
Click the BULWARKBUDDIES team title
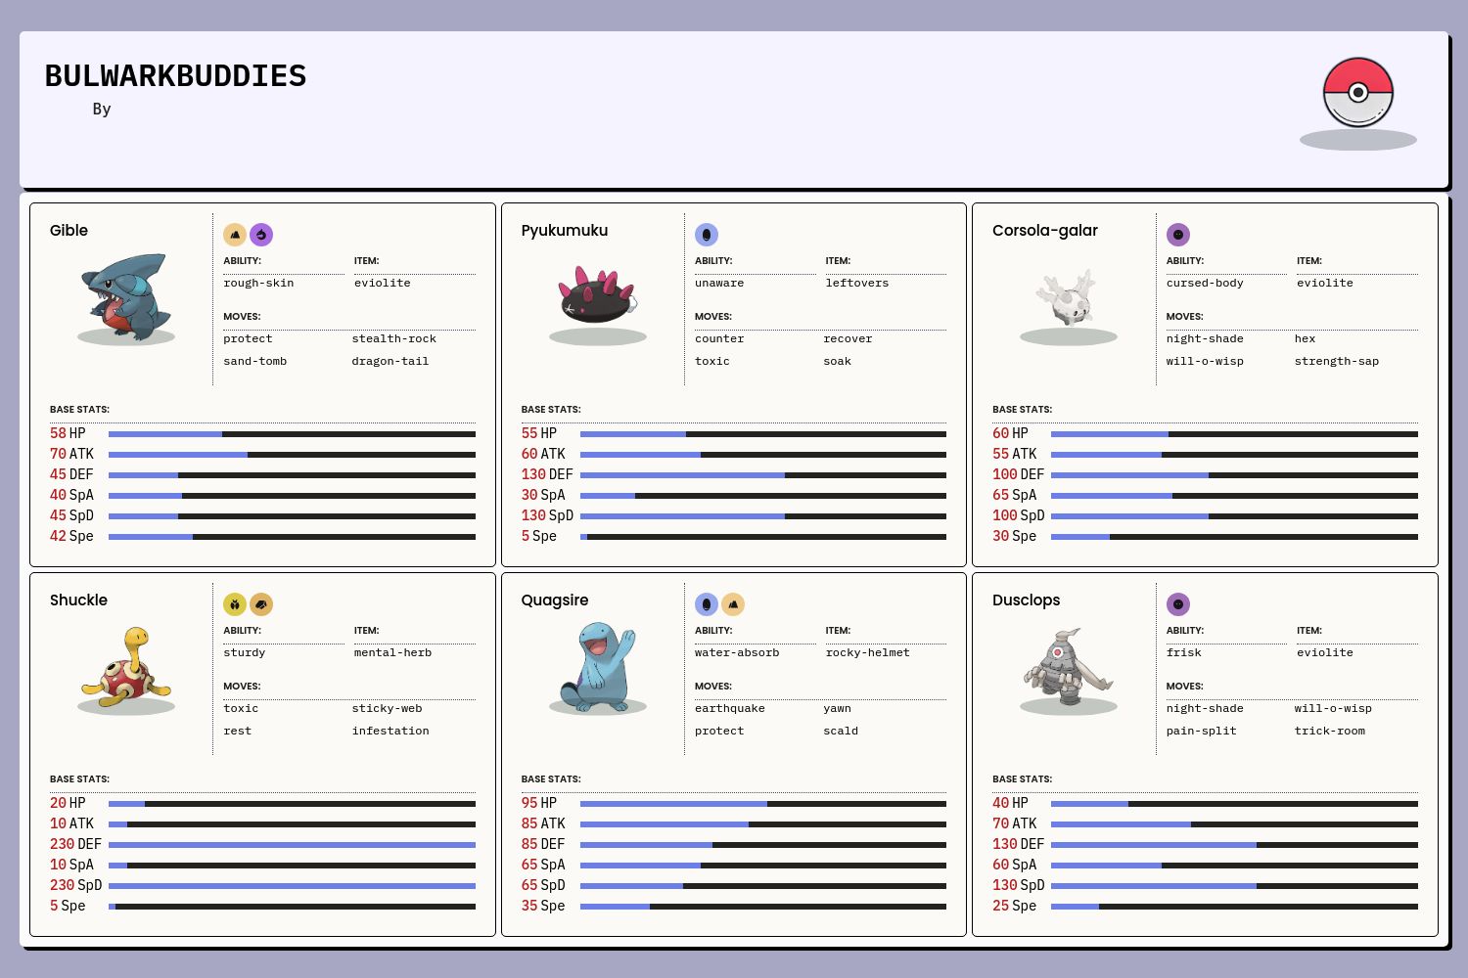pyautogui.click(x=176, y=76)
